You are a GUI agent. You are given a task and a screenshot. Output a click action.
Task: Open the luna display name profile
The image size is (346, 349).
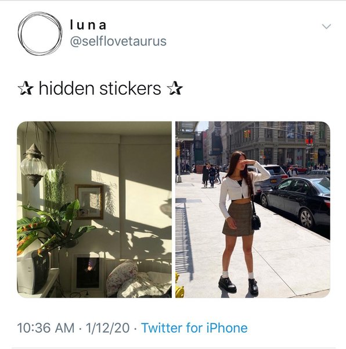click(88, 25)
